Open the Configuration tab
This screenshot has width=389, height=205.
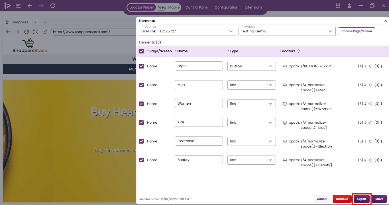pyautogui.click(x=227, y=7)
